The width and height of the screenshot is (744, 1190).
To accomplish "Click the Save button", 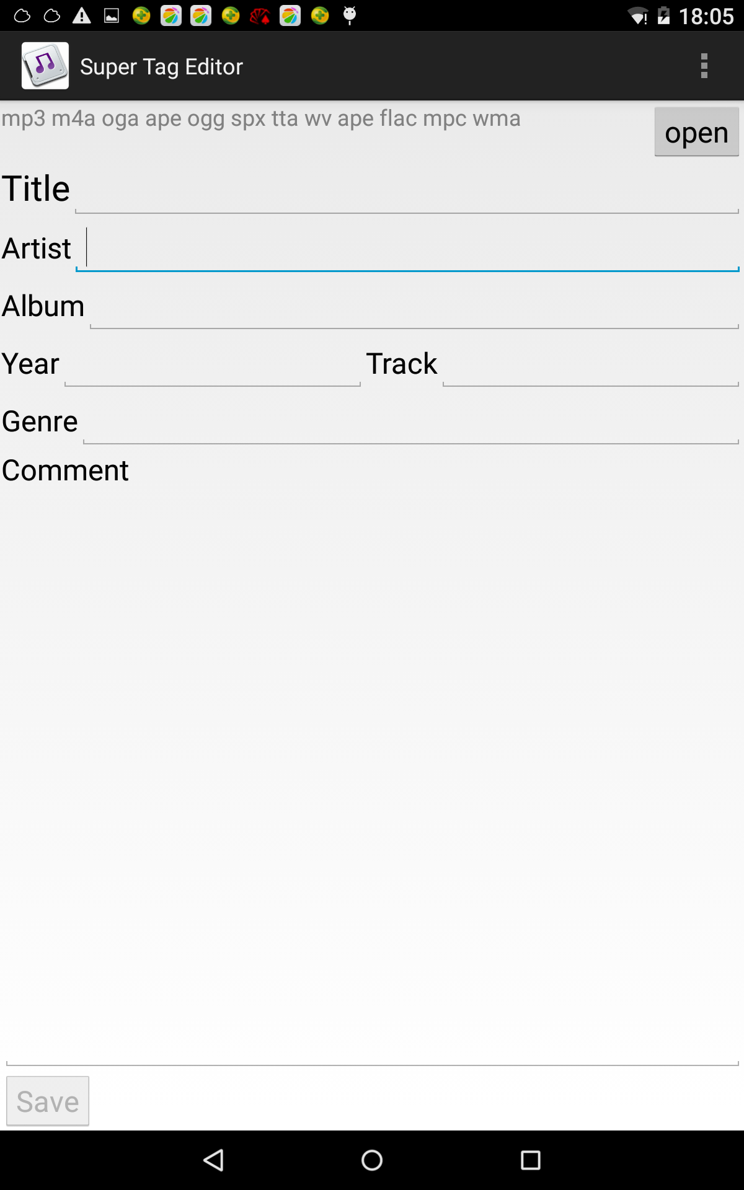I will tap(48, 1101).
